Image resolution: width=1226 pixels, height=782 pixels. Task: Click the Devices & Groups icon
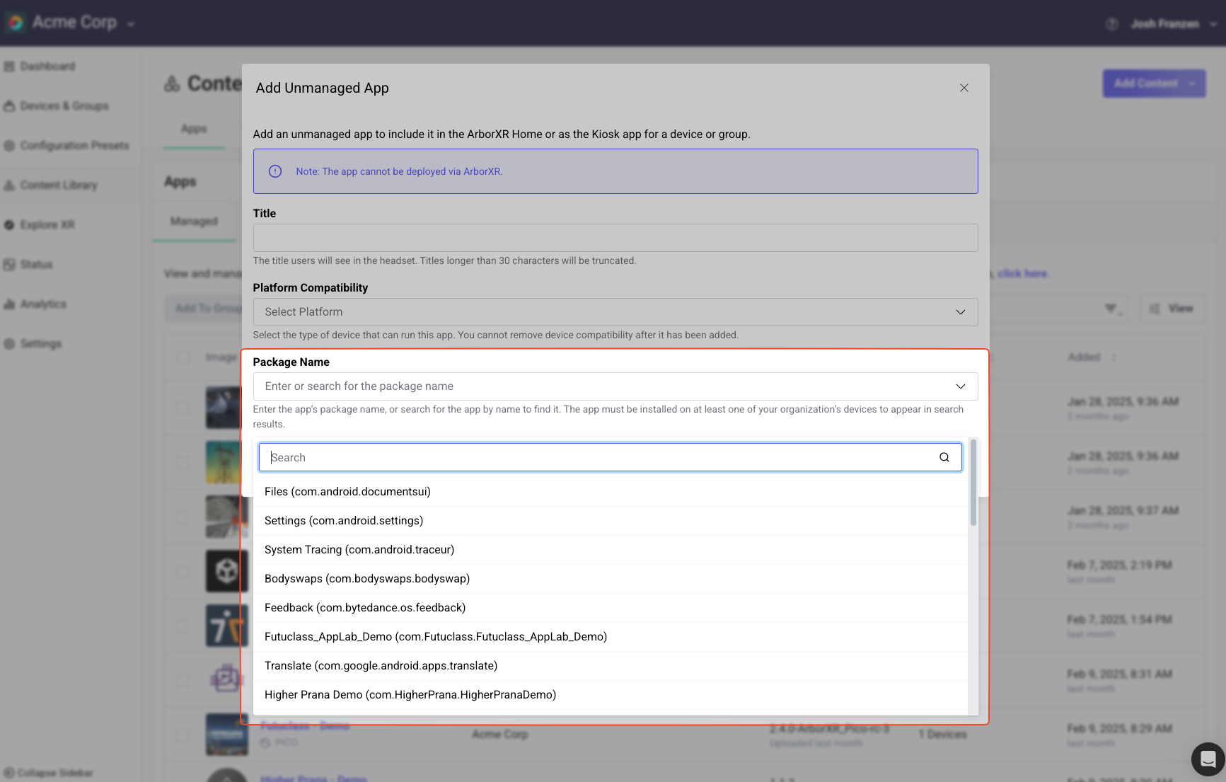9,106
